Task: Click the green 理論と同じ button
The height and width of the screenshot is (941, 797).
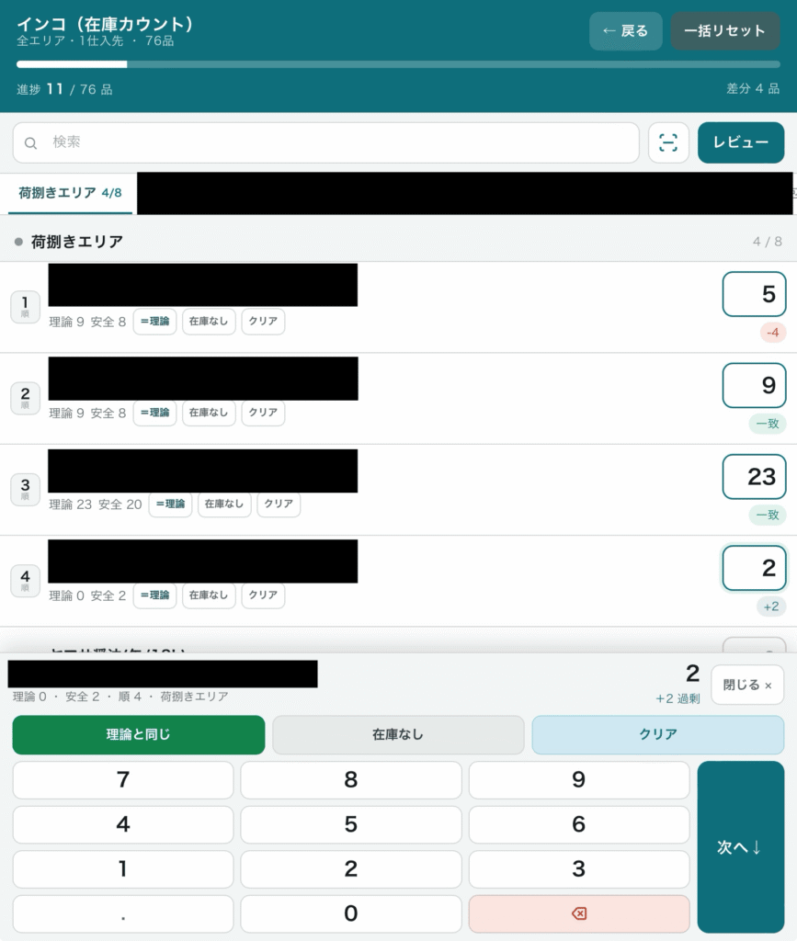Action: click(139, 734)
